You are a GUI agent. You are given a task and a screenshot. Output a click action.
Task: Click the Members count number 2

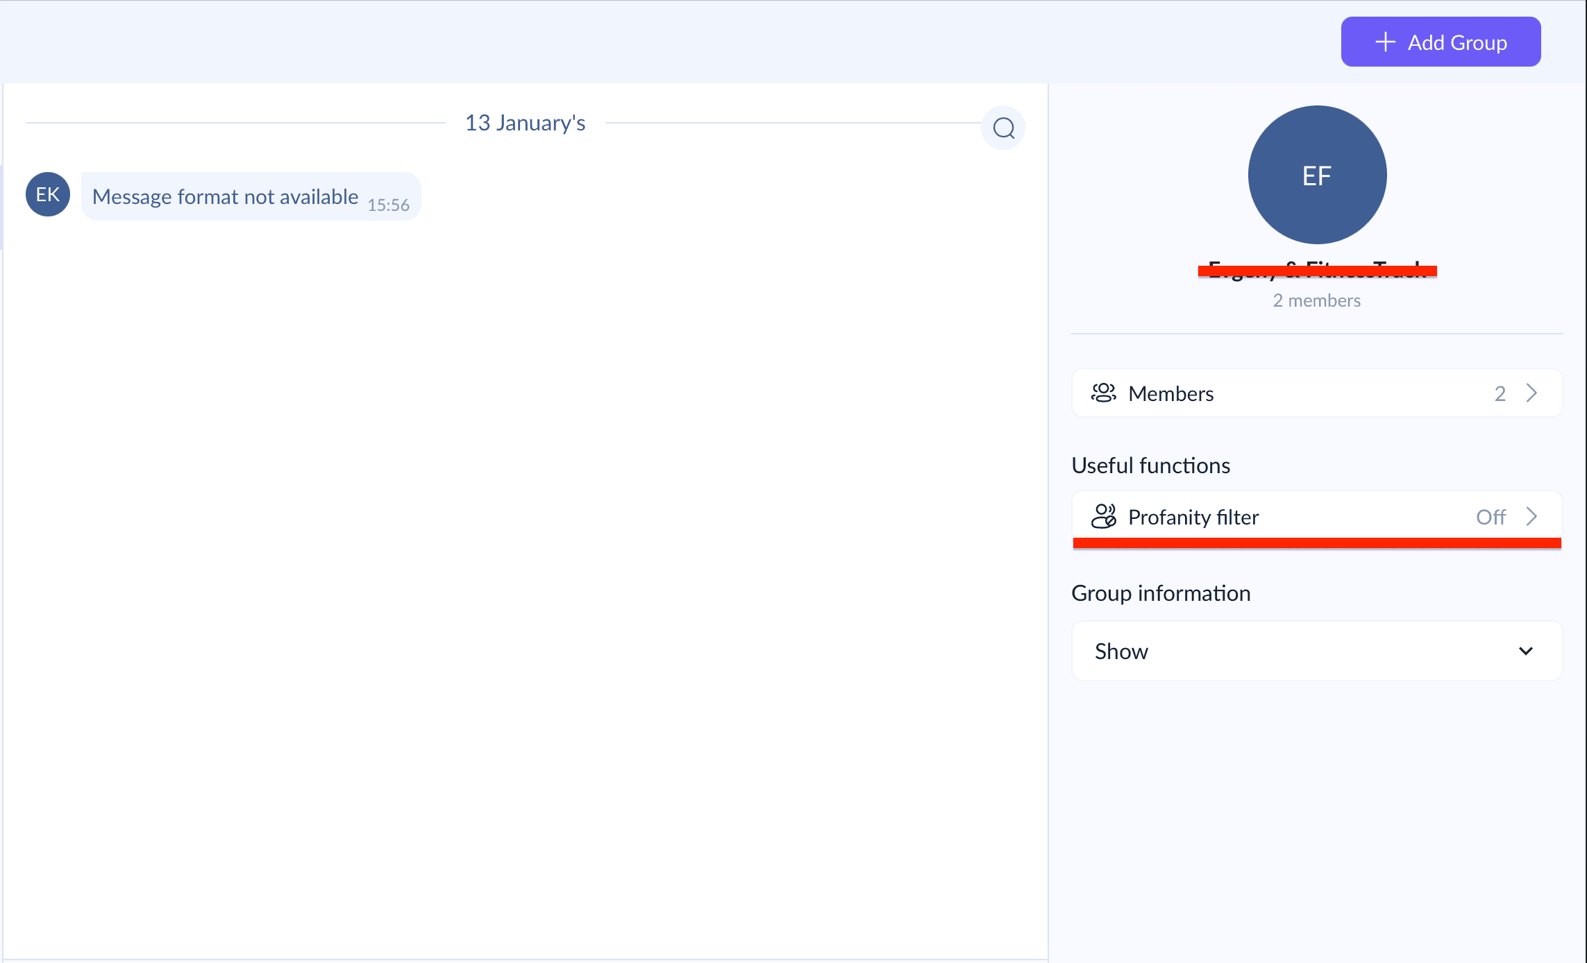tap(1500, 393)
